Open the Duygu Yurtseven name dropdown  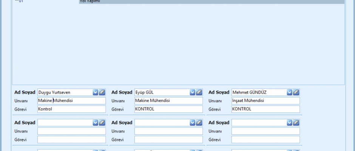96,92
